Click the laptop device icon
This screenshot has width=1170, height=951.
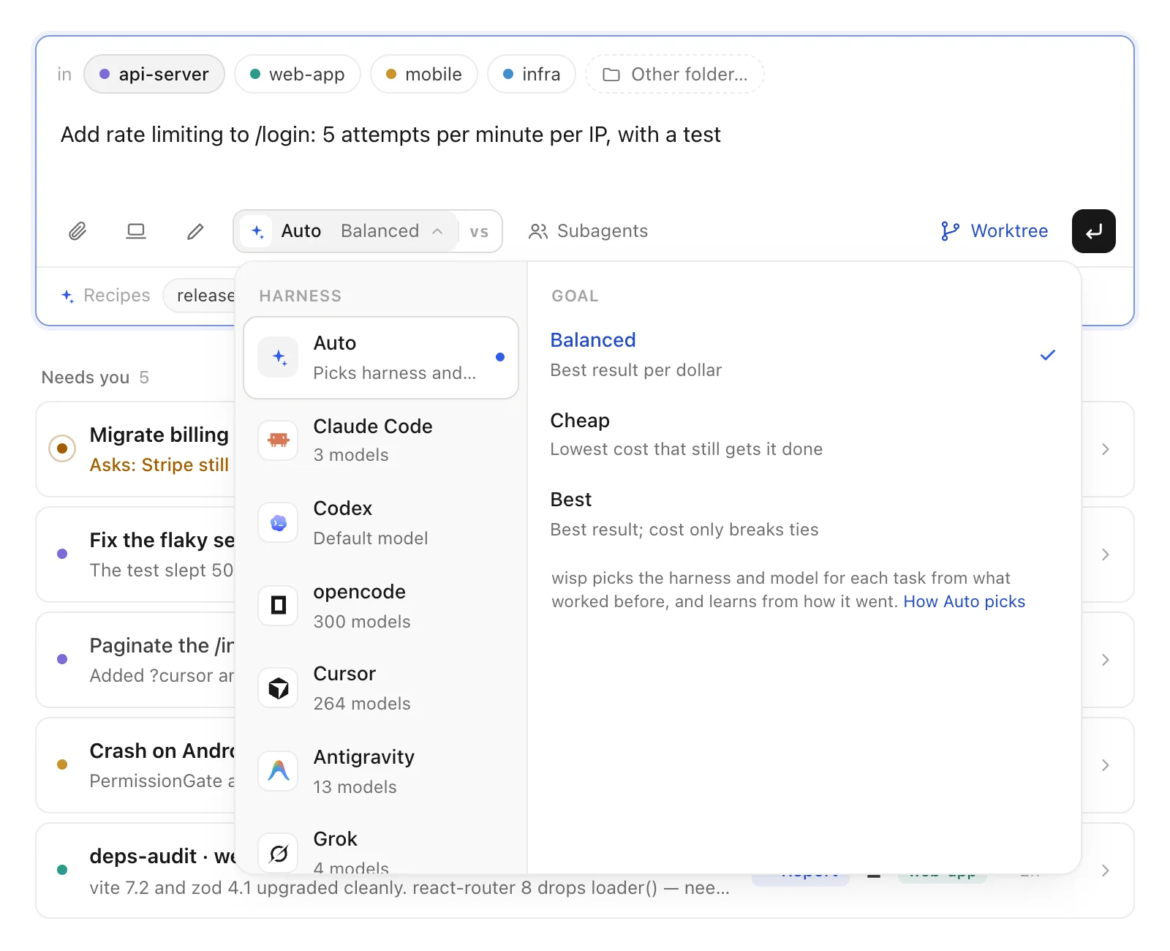point(136,231)
